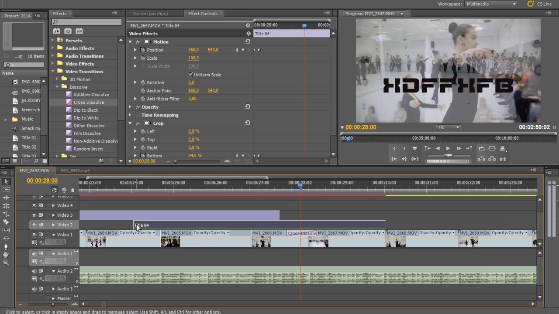
Task: Click the Lift button in Program monitor
Action: coord(482,159)
